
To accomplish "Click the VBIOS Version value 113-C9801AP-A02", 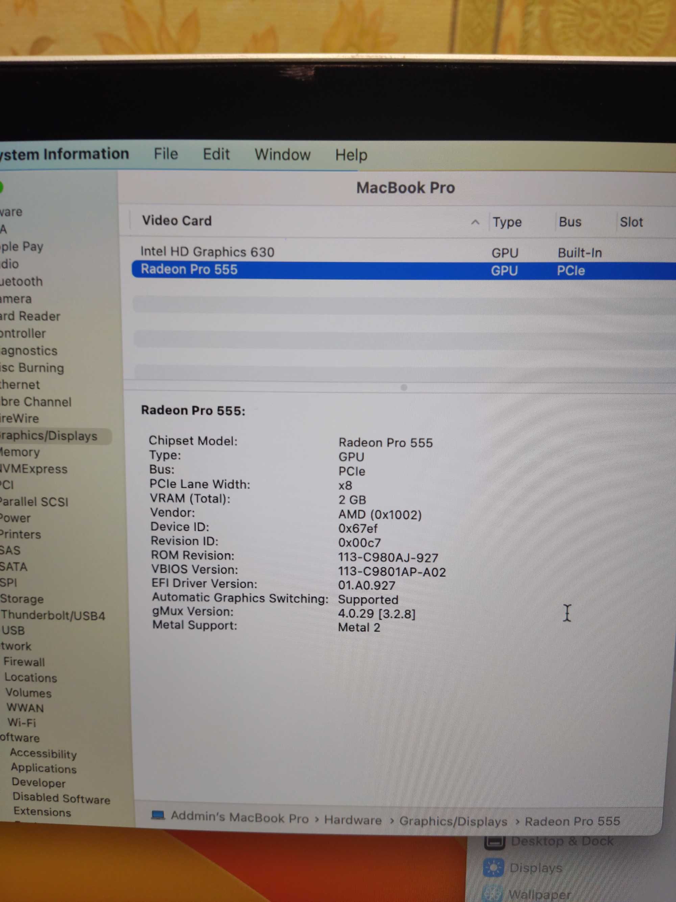I will [392, 573].
